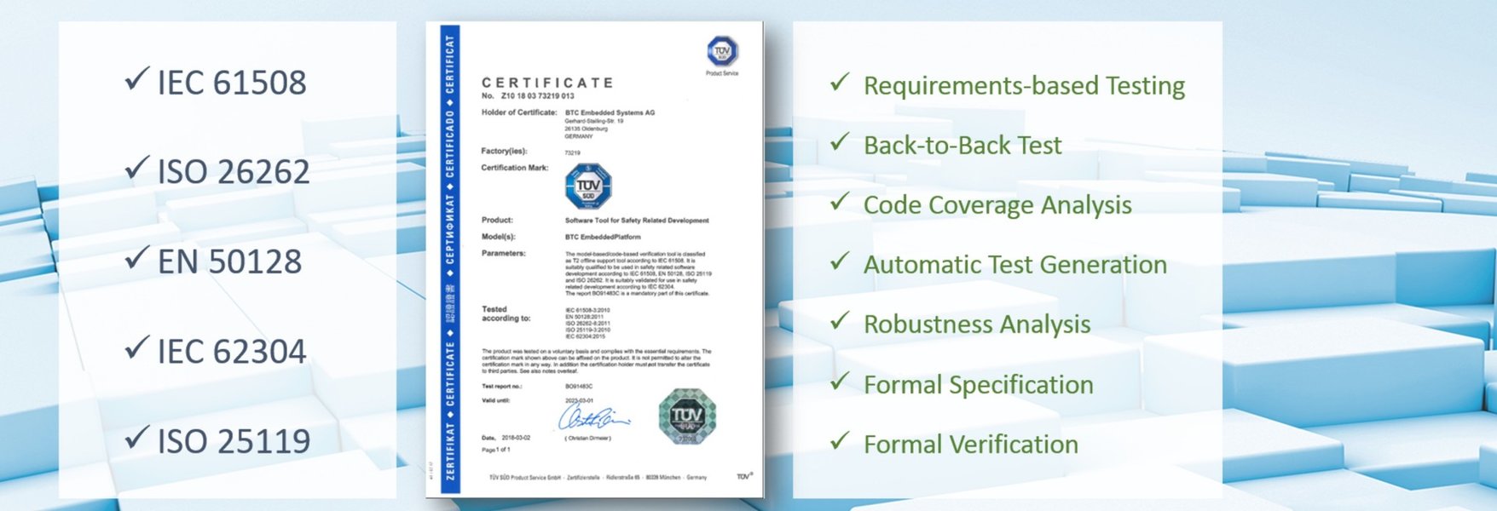Click the IEC 62304 standard label
Screen dimensions: 1497x511
232,352
